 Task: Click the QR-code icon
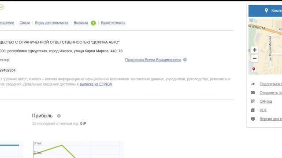click(x=253, y=101)
